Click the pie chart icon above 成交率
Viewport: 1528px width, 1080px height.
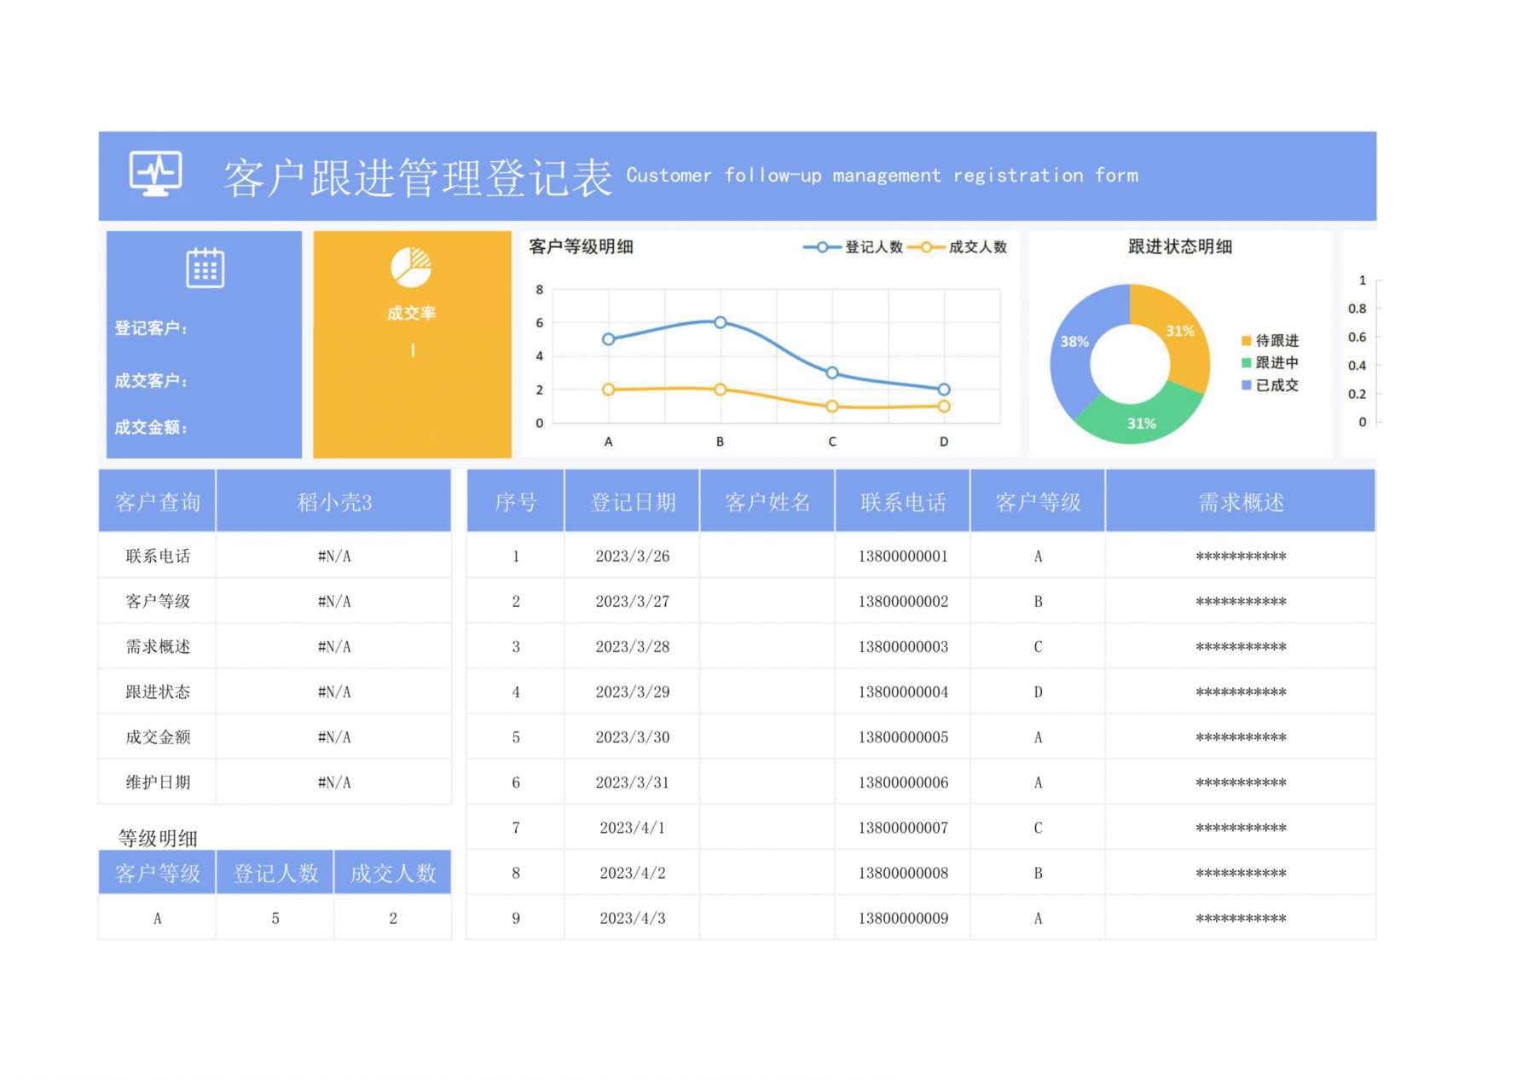[411, 267]
